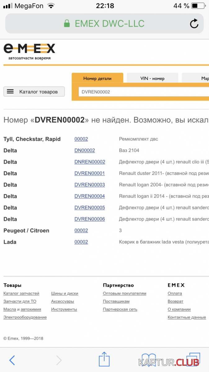Open Safari bookmarks book icon
The image size is (209, 372).
[x=149, y=360]
